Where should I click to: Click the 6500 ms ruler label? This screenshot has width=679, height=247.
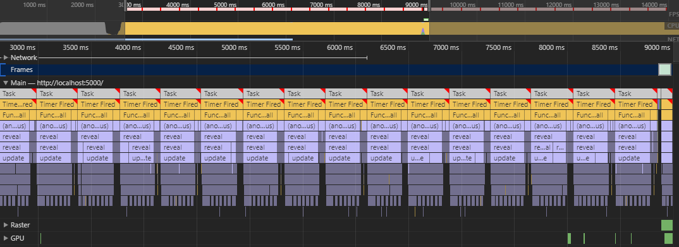[393, 47]
